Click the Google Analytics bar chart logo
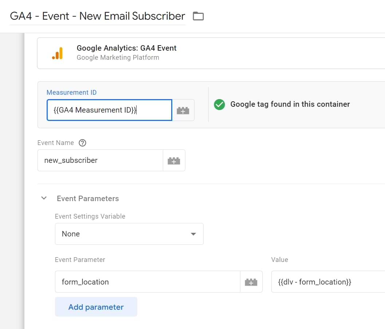Image resolution: width=385 pixels, height=329 pixels. tap(57, 53)
